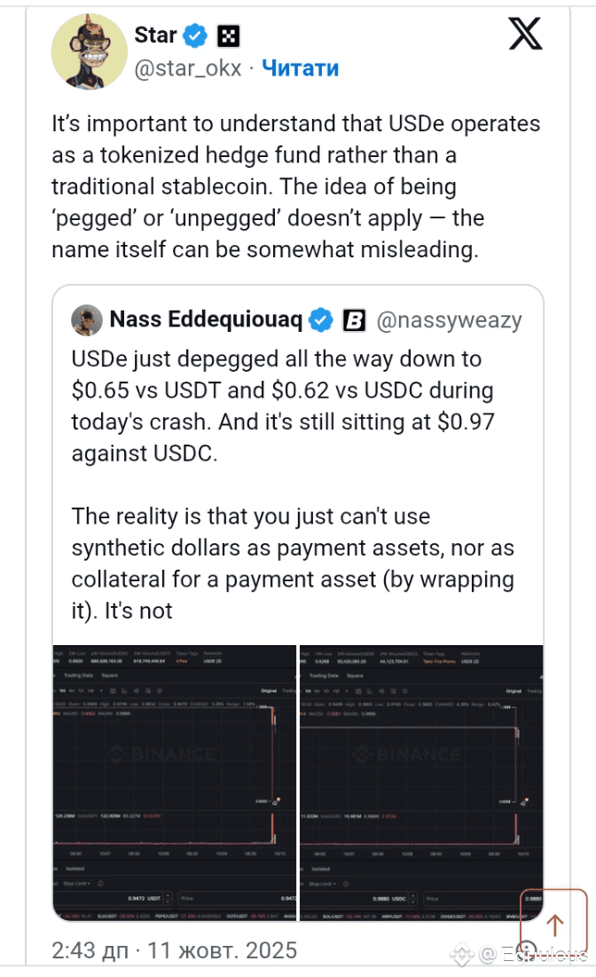Click the Nass Eddequiouaq display name
The width and height of the screenshot is (596, 977).
pyautogui.click(x=208, y=320)
